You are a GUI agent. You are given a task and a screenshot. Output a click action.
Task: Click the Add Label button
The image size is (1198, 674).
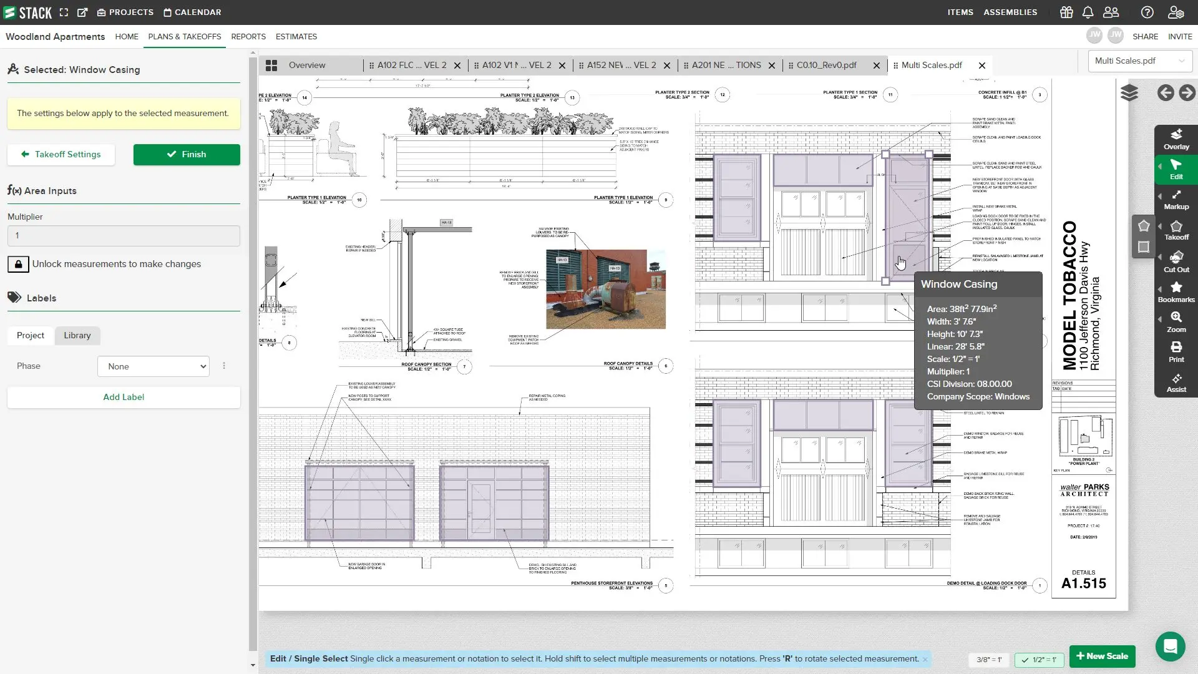pos(124,397)
